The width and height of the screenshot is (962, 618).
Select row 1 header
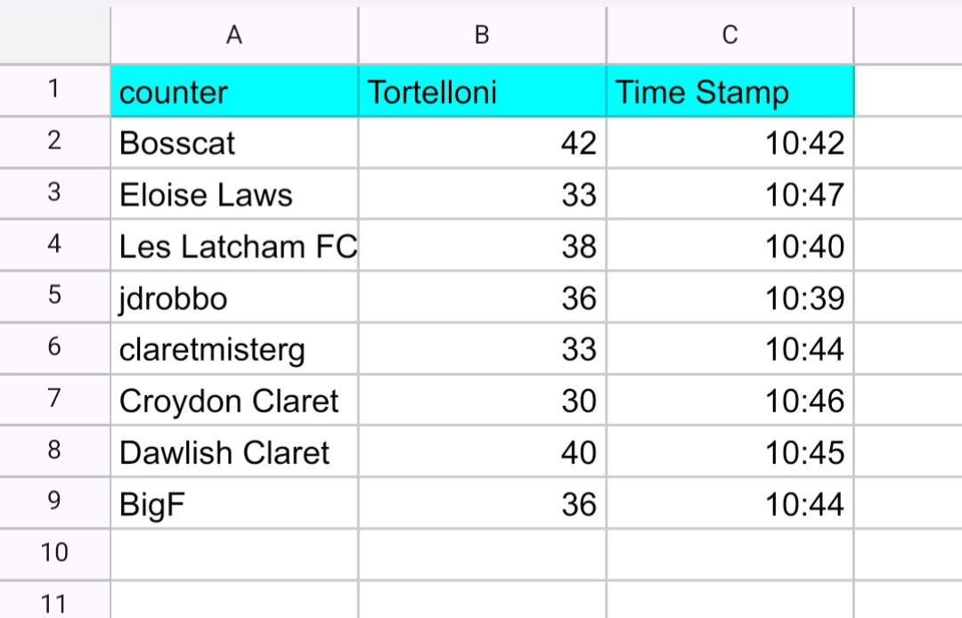click(55, 90)
